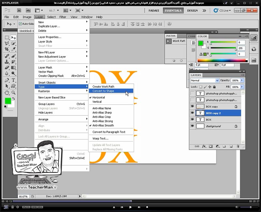261x212 pixels.
Task: Switch to FADAEI workspace
Action: pyautogui.click(x=154, y=10)
